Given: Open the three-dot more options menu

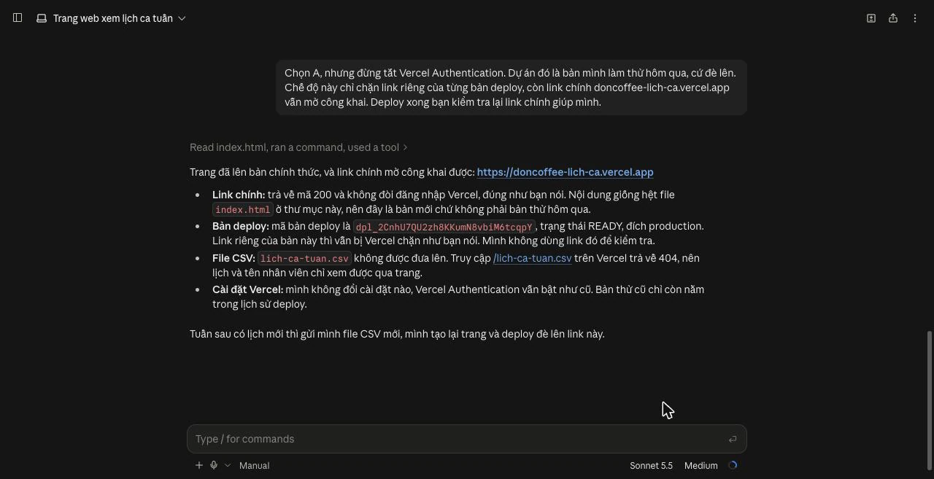Looking at the screenshot, I should pos(915,18).
